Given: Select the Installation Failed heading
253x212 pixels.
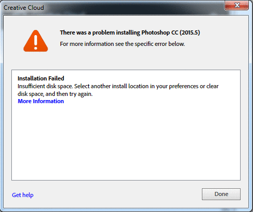Looking at the screenshot, I should click(41, 78).
